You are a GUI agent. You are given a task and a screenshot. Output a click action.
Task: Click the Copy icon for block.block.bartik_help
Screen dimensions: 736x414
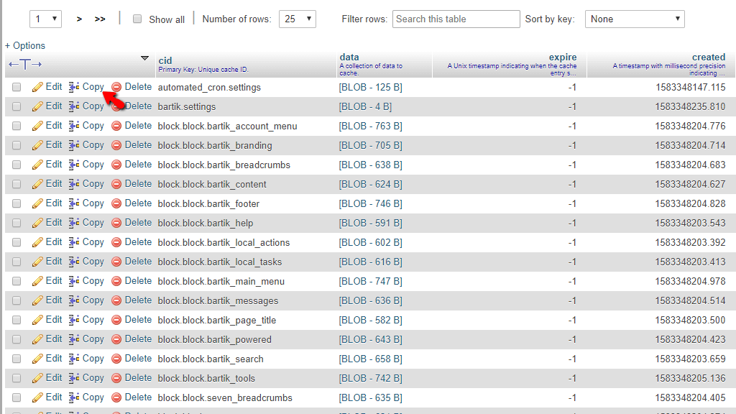click(74, 223)
